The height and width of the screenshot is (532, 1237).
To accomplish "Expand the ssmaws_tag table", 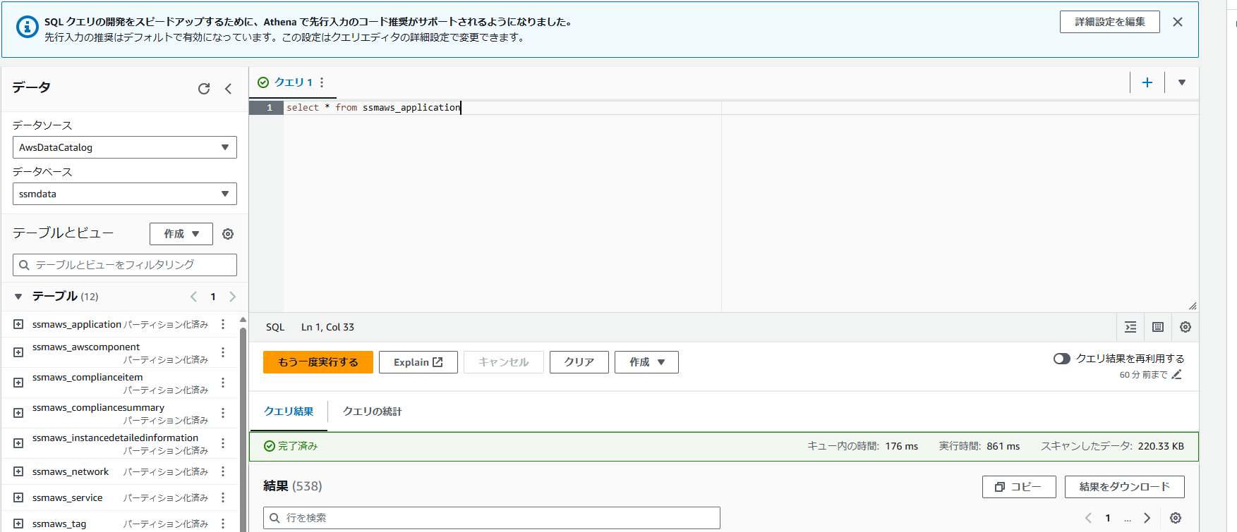I will pyautogui.click(x=18, y=524).
